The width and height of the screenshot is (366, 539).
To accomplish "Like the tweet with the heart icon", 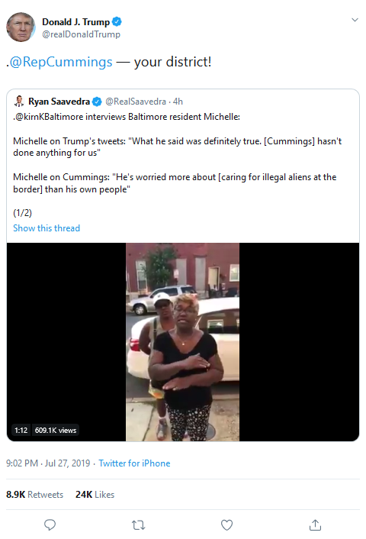I will point(226,525).
